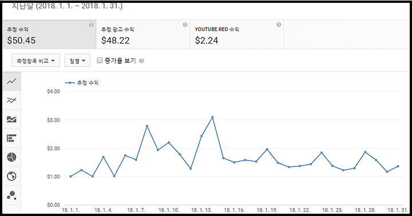Open help icon for YouTube Red 수익 card
The image size is (412, 216).
279,25
